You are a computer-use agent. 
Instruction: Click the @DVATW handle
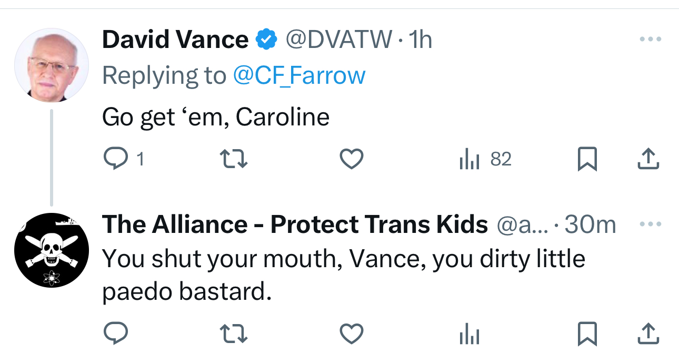click(x=338, y=40)
